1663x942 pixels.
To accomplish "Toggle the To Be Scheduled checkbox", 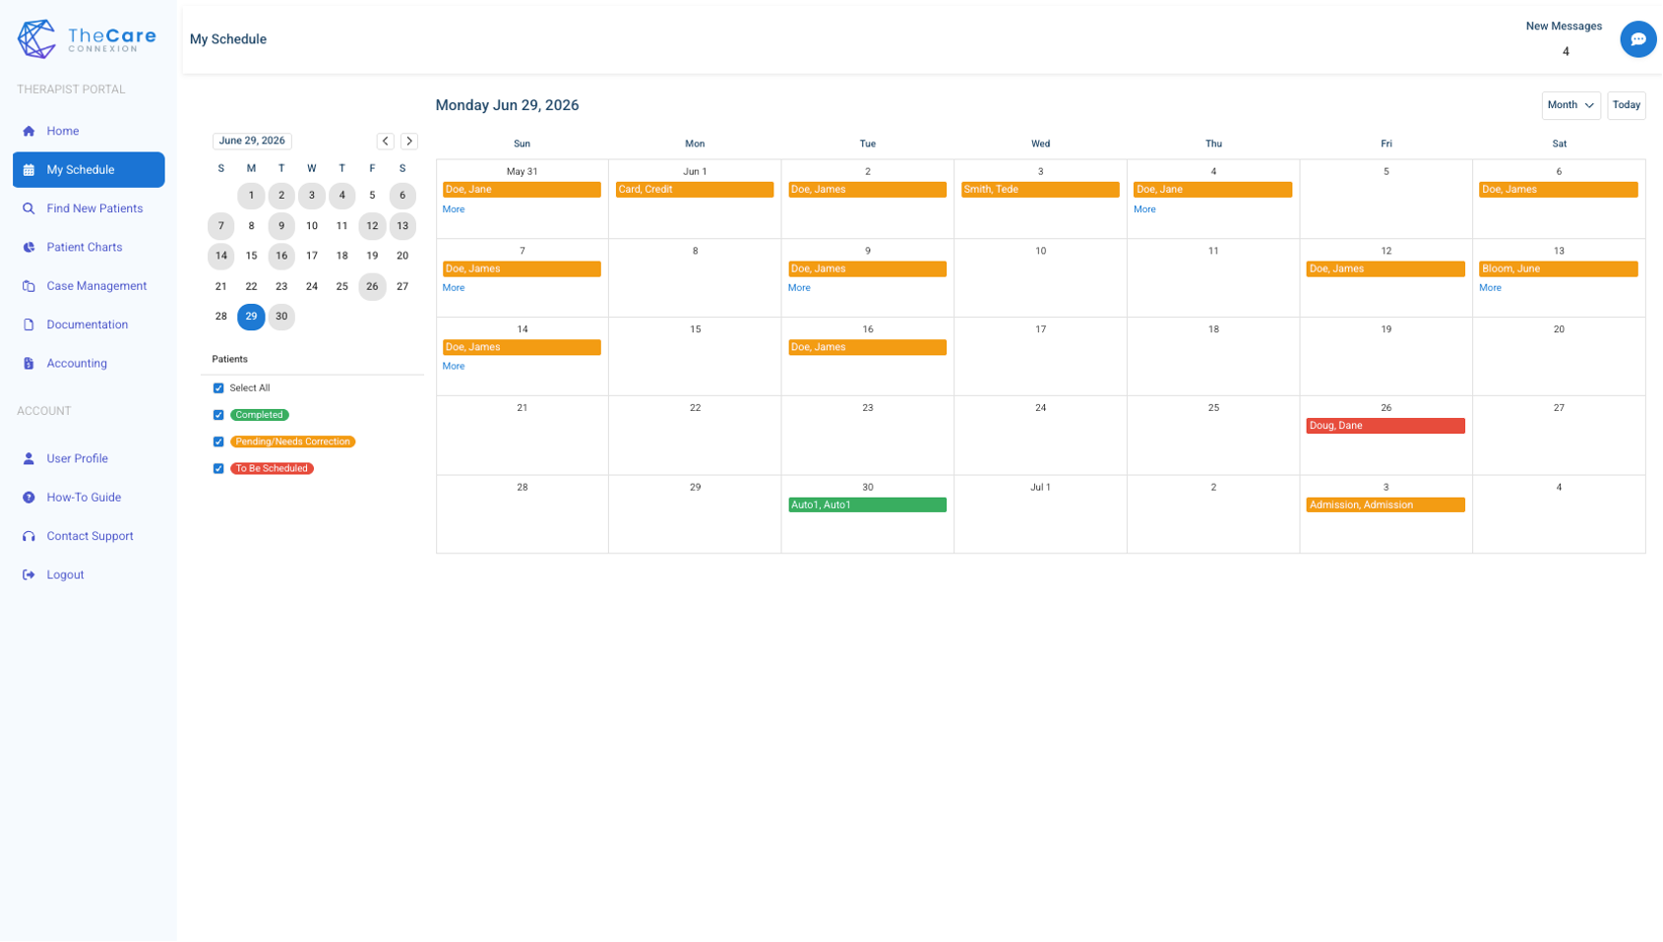I will tap(218, 469).
